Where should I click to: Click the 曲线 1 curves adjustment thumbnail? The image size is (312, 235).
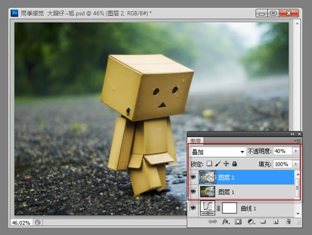click(207, 208)
